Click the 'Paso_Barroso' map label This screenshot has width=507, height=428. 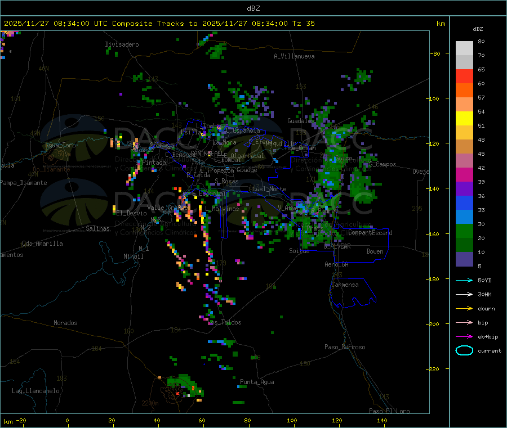coord(345,347)
